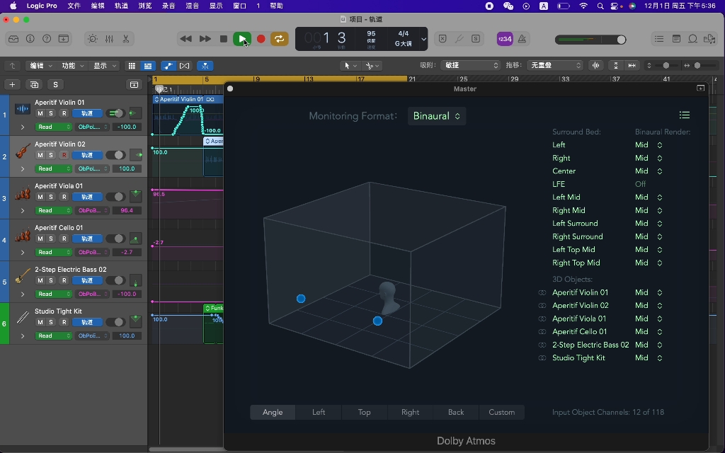Open the Smart Controls dial button
Image resolution: width=725 pixels, height=453 pixels.
point(93,39)
